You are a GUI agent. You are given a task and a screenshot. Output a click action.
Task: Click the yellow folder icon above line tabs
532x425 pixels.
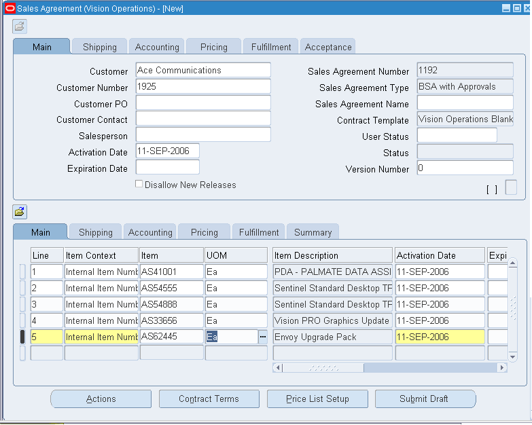[20, 212]
